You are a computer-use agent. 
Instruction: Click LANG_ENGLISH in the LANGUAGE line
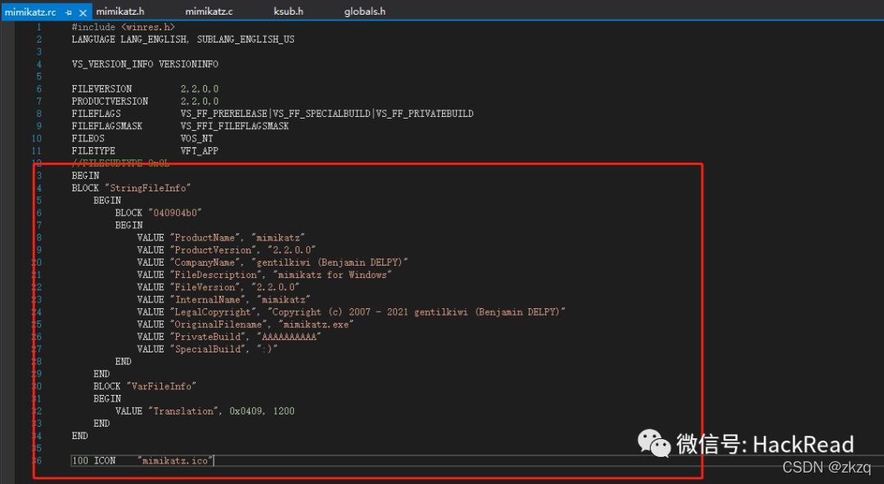point(154,39)
